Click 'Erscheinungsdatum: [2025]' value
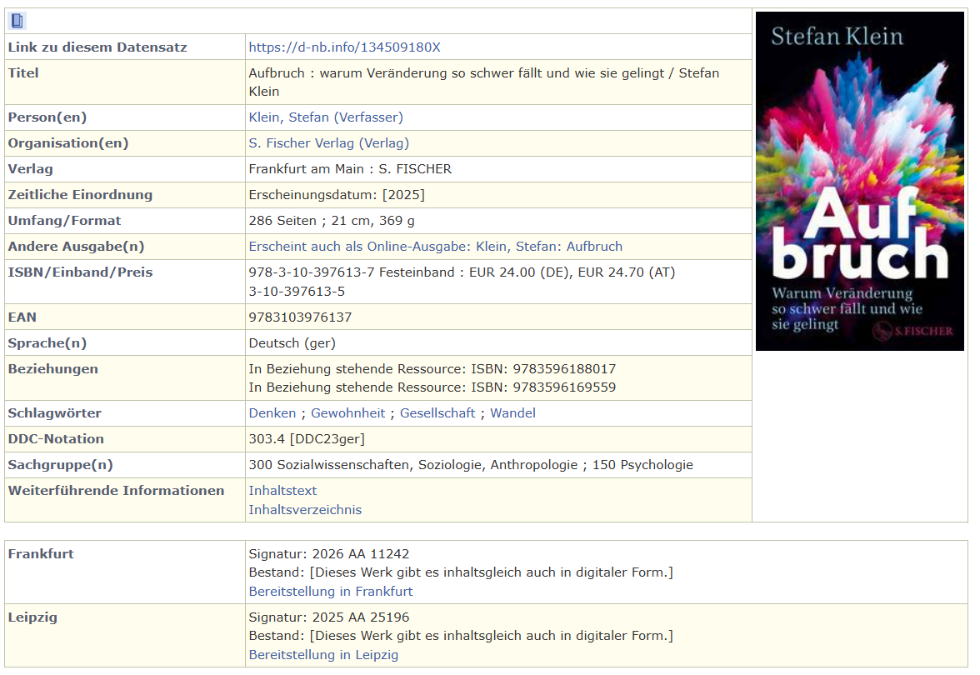The width and height of the screenshot is (980, 675). (x=337, y=195)
